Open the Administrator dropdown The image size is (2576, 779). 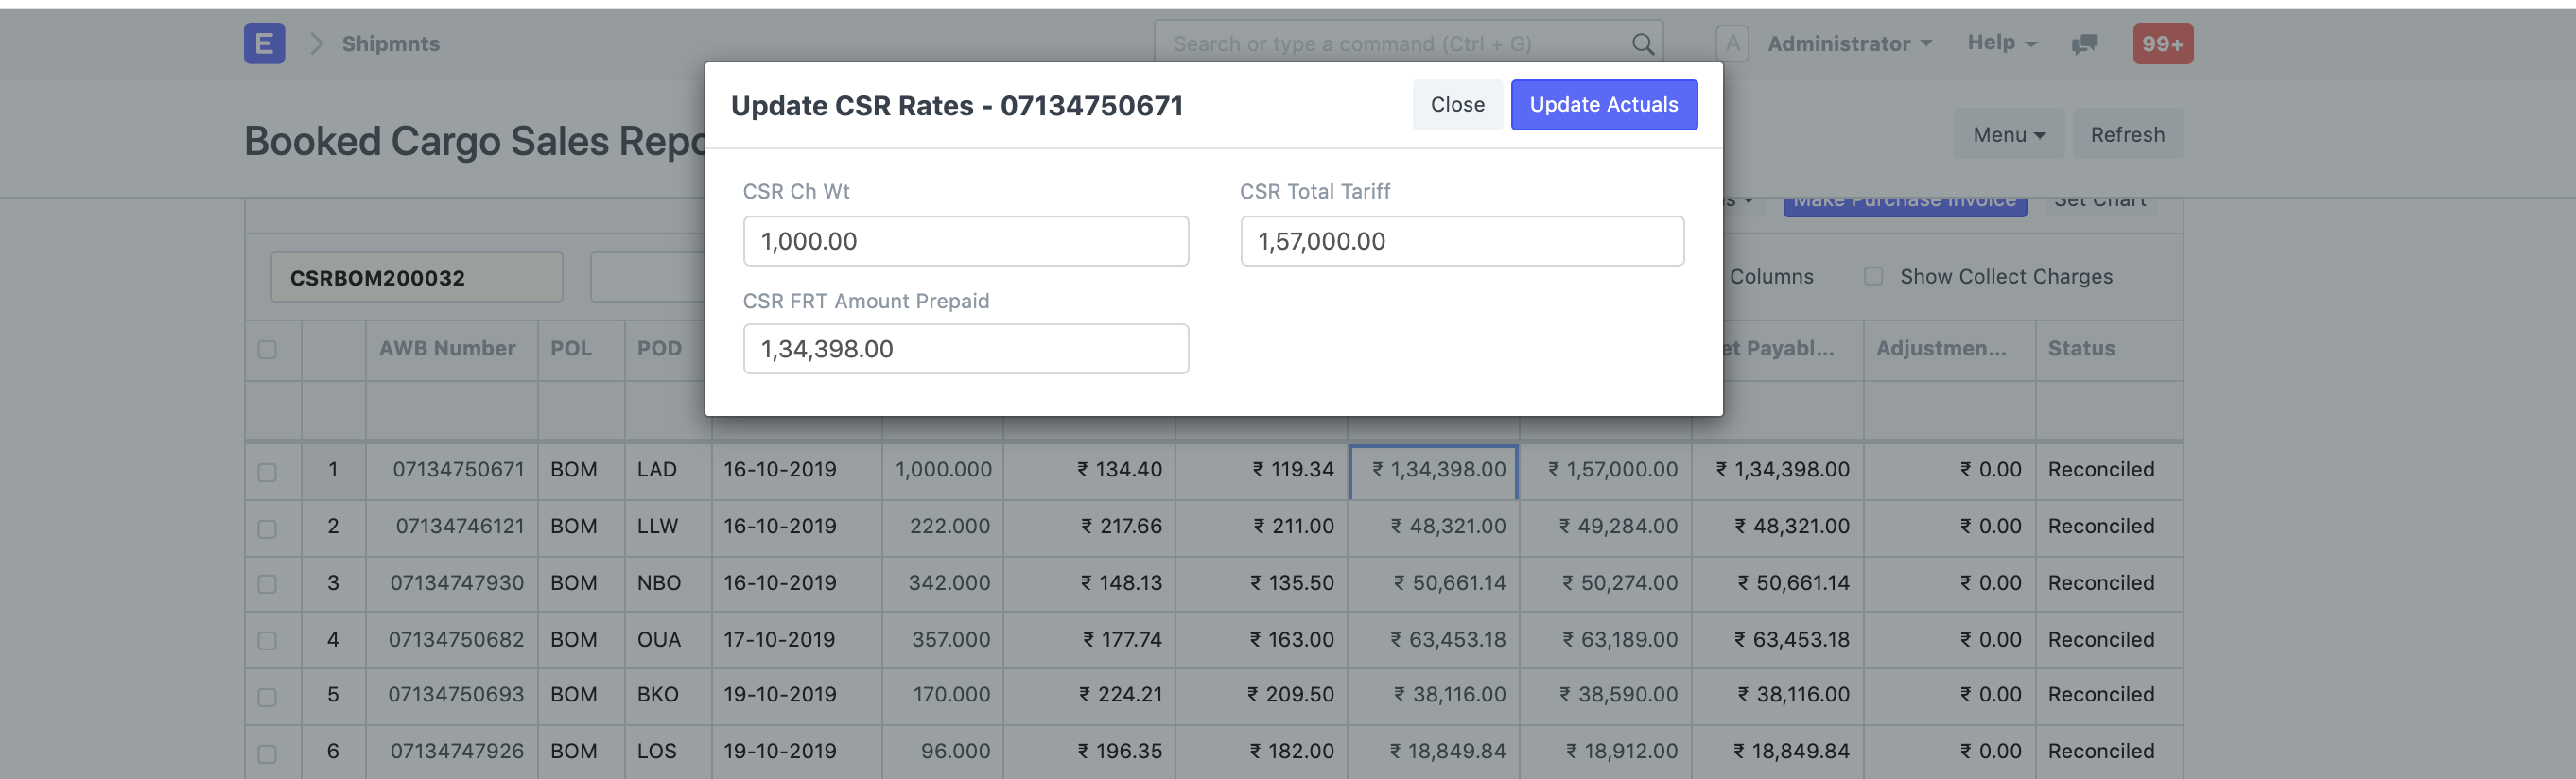[x=1849, y=43]
